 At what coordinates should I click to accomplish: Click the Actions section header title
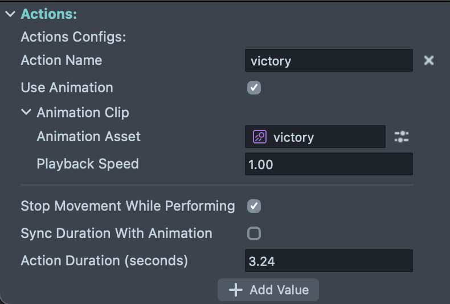click(x=49, y=15)
